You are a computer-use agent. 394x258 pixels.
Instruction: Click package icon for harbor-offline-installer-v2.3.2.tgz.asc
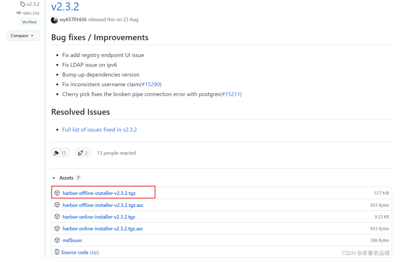point(57,205)
